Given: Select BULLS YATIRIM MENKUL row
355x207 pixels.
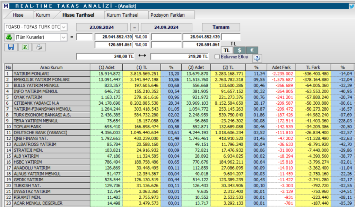Looking at the screenshot, I should pyautogui.click(x=179, y=85).
